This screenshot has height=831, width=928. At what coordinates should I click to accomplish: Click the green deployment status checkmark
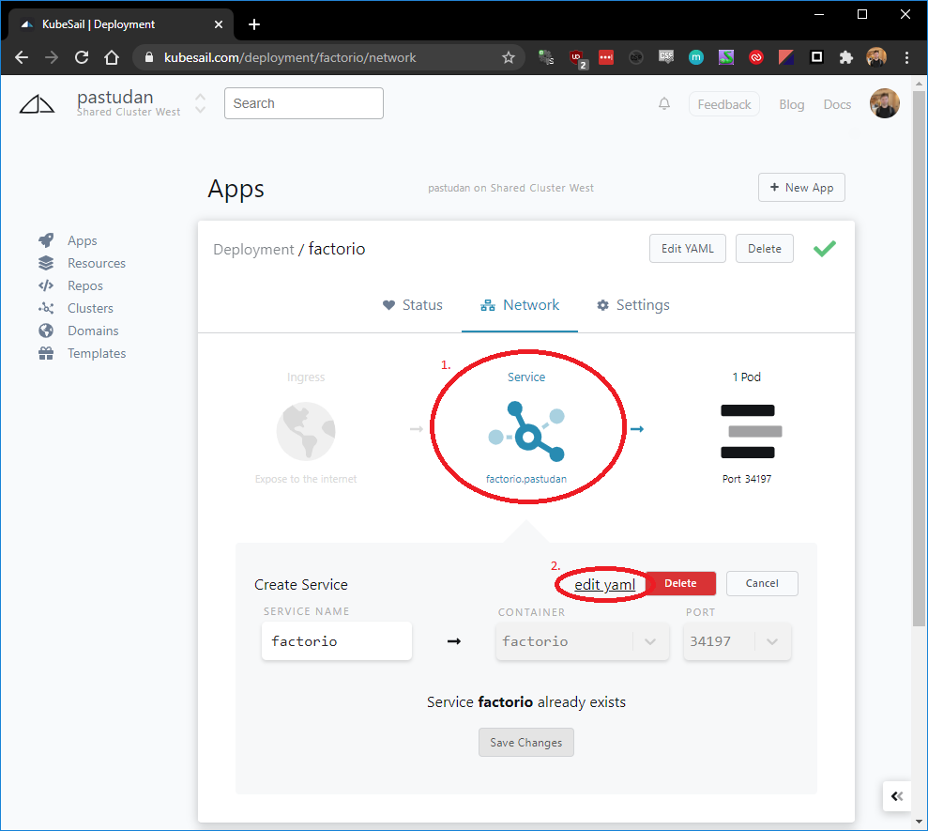click(x=825, y=249)
